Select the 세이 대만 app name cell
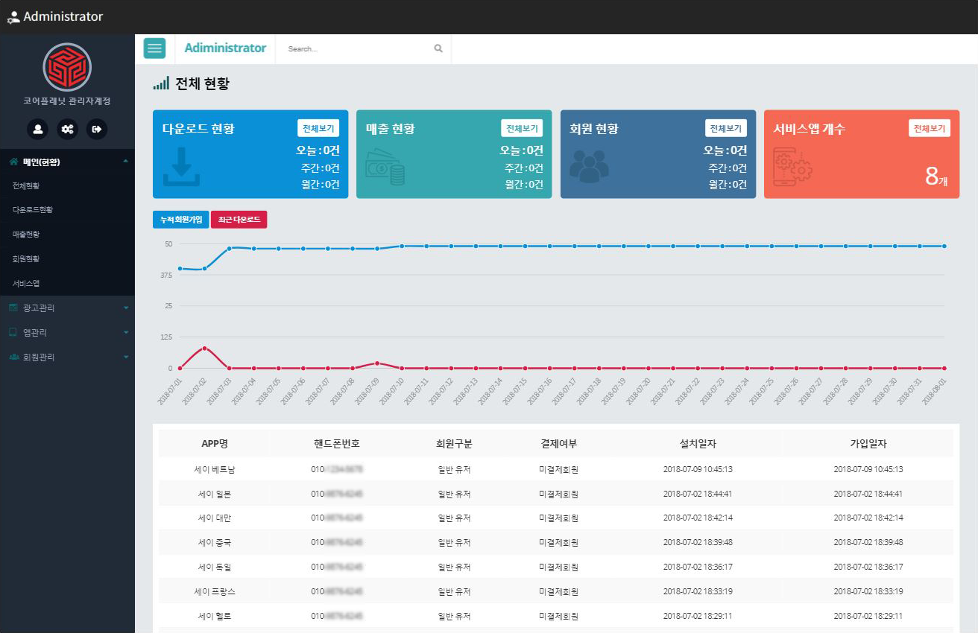Screen dimensions: 978x633 [215, 518]
